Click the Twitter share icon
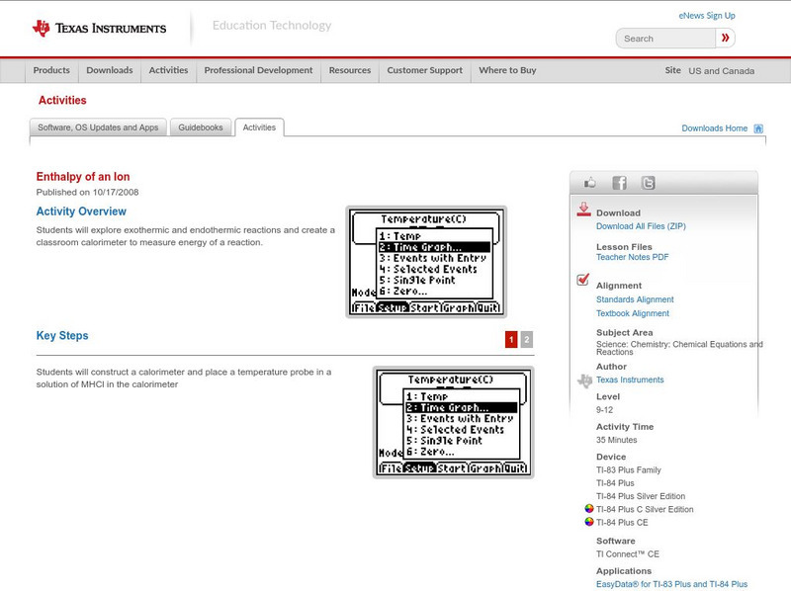791x591 pixels. tap(648, 182)
